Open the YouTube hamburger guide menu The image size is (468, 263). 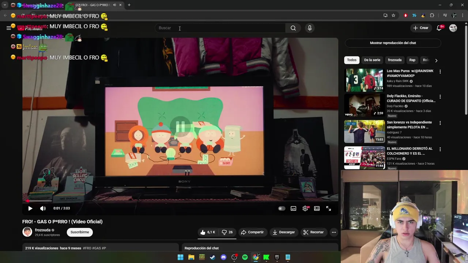click(x=9, y=28)
